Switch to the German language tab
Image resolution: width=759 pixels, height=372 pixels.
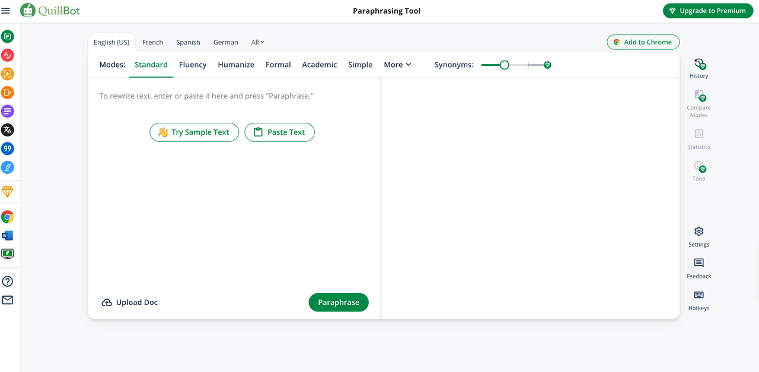pos(226,42)
